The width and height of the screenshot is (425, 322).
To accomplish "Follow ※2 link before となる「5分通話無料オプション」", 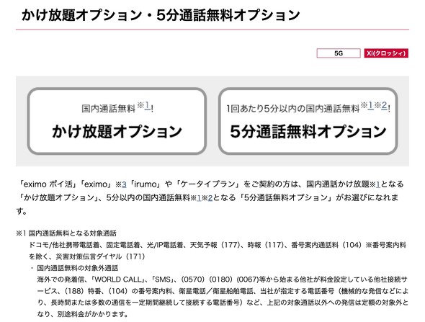I will tap(210, 198).
